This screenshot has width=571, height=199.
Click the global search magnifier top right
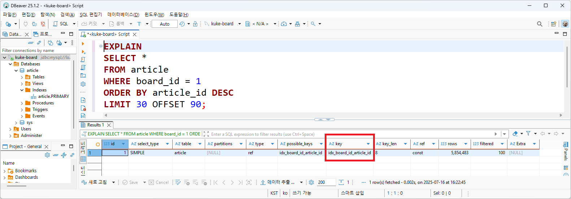pyautogui.click(x=540, y=24)
